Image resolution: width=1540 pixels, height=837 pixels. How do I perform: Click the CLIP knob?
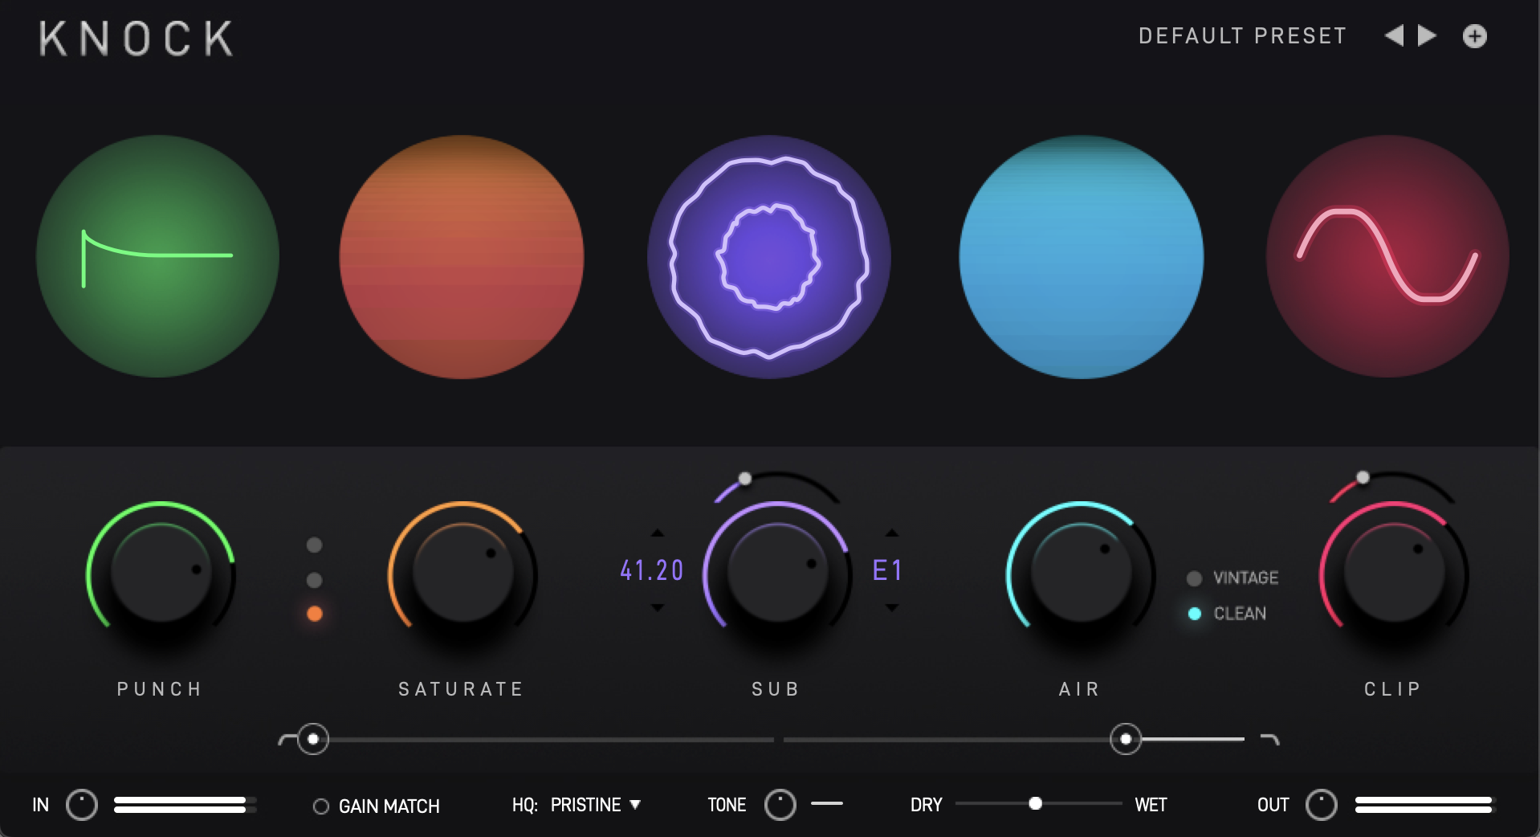pos(1394,572)
